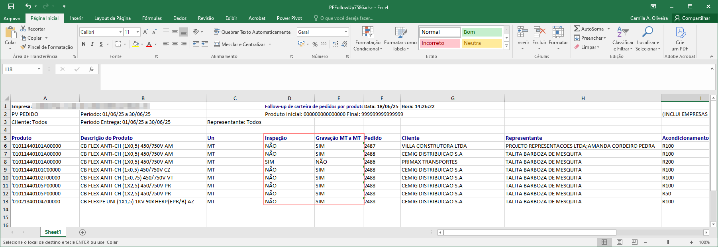Toggle italic formatting
The width and height of the screenshot is (718, 247).
[x=92, y=44]
